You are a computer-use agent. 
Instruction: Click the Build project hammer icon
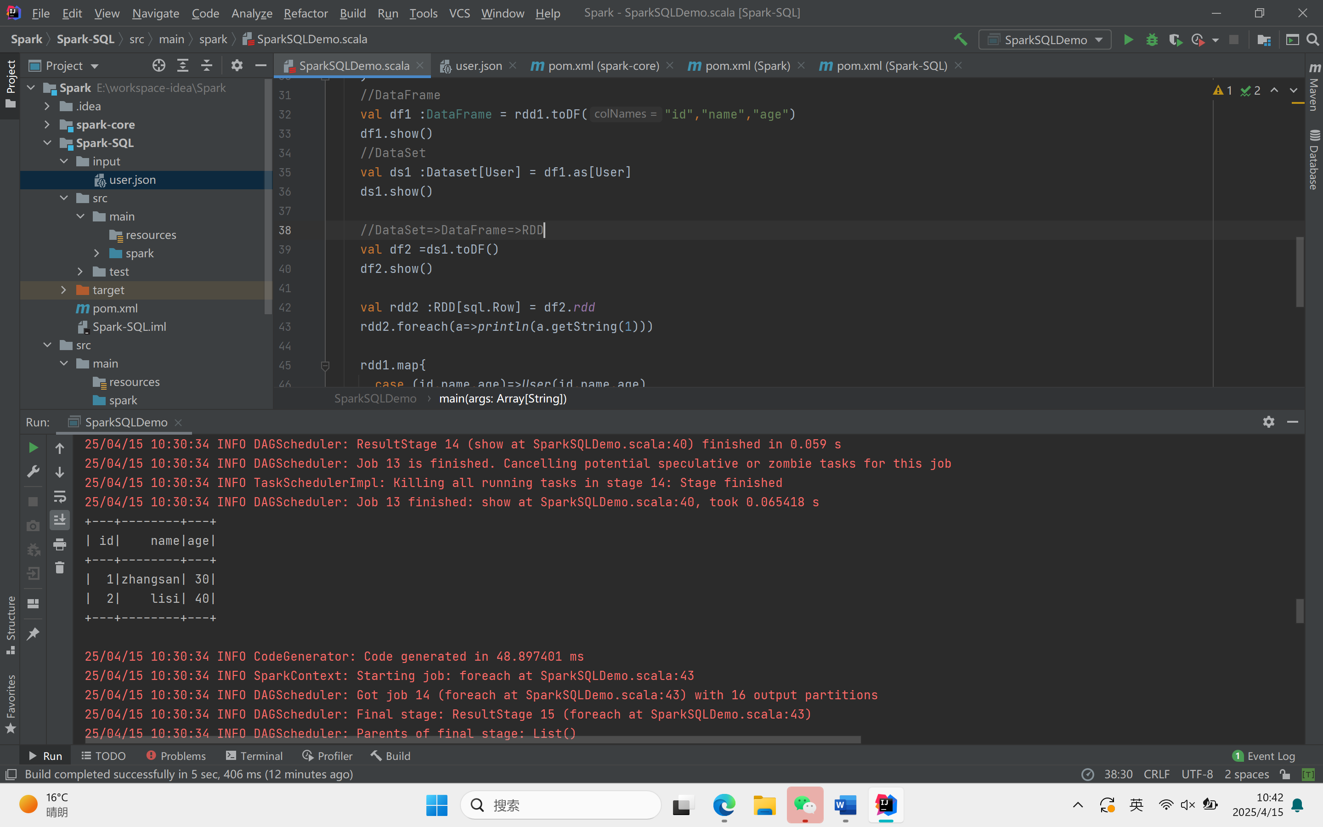pyautogui.click(x=961, y=40)
